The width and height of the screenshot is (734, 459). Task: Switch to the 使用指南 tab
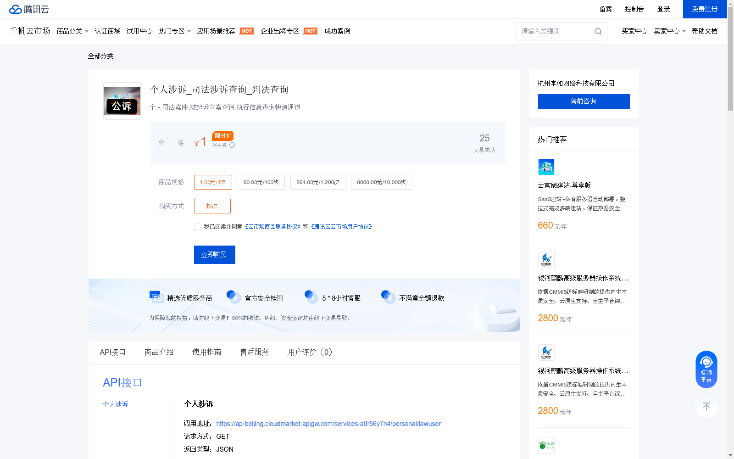pos(207,352)
